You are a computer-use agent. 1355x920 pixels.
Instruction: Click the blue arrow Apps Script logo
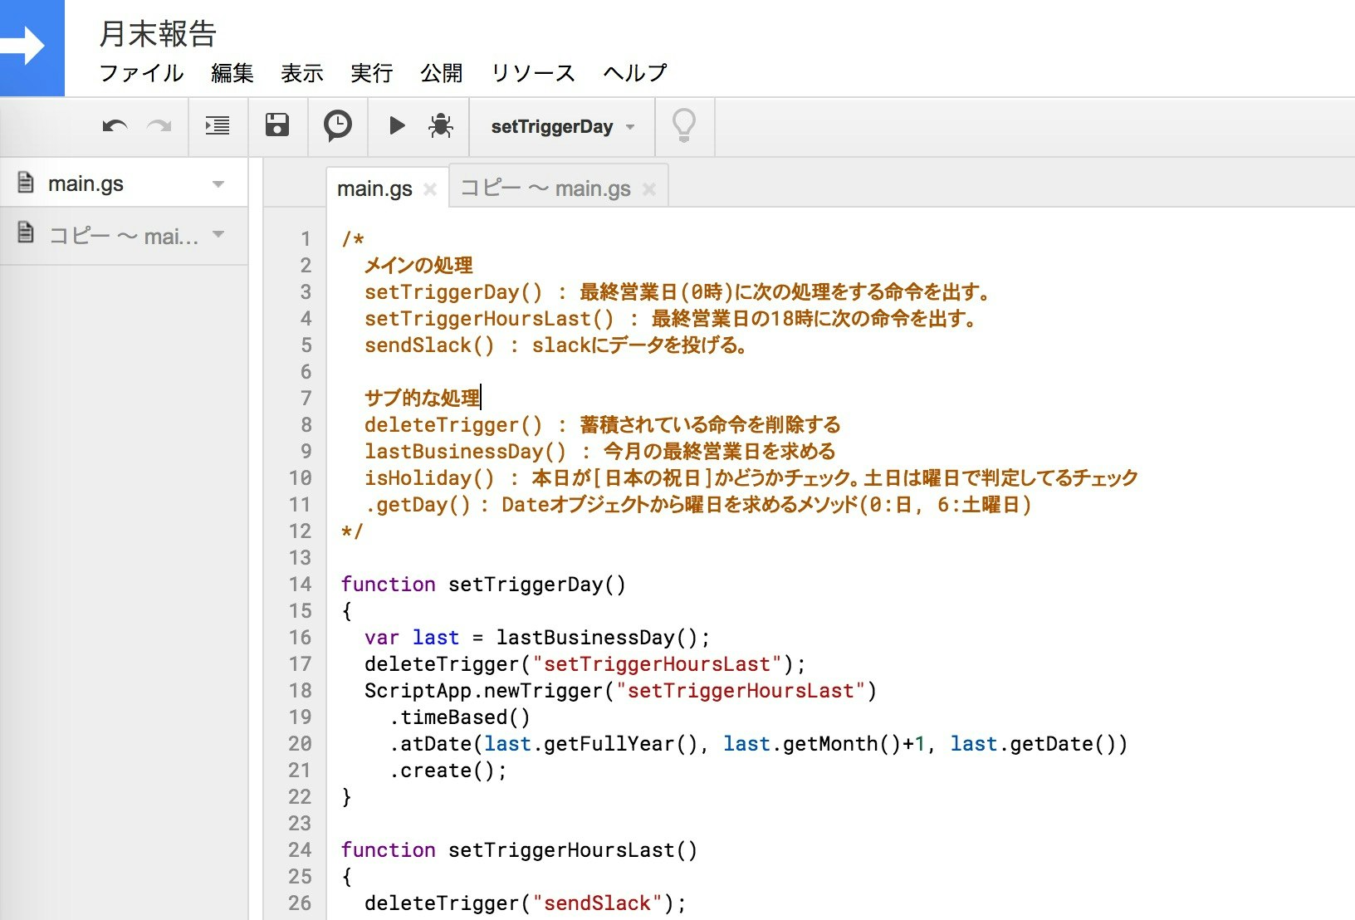pyautogui.click(x=32, y=47)
